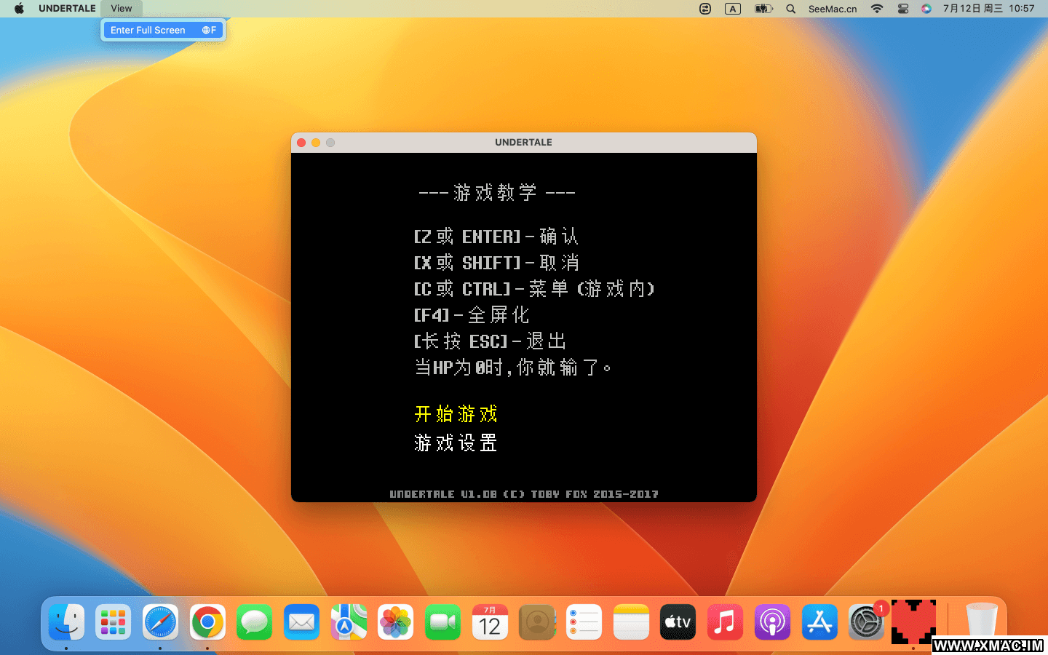Open Reminders from the Dock
1048x655 pixels.
(x=584, y=622)
